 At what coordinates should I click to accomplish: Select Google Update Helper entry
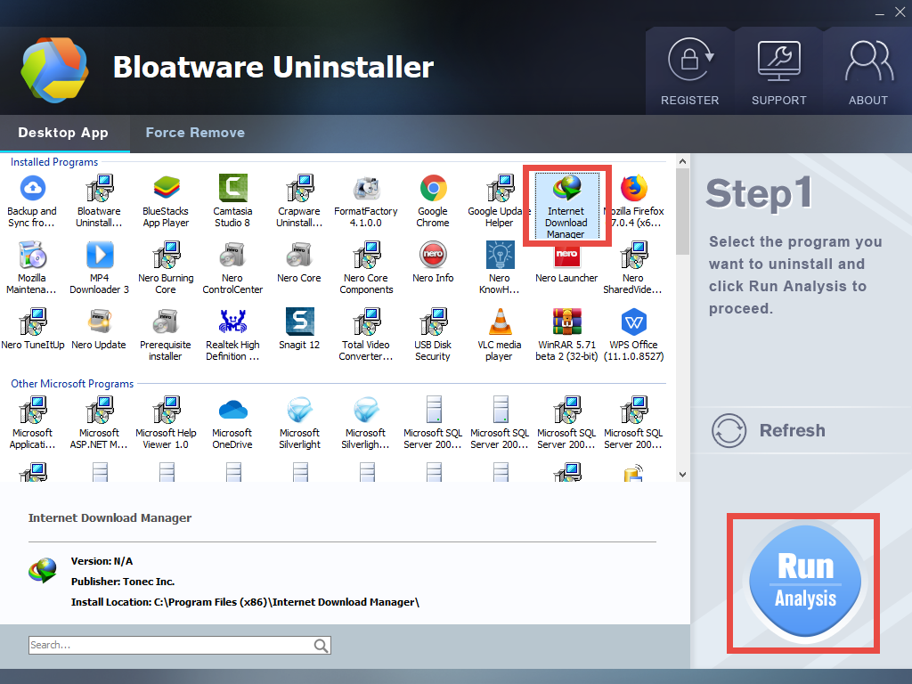[x=499, y=200]
